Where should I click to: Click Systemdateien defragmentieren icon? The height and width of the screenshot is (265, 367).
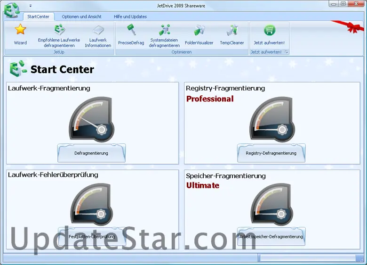pos(165,30)
